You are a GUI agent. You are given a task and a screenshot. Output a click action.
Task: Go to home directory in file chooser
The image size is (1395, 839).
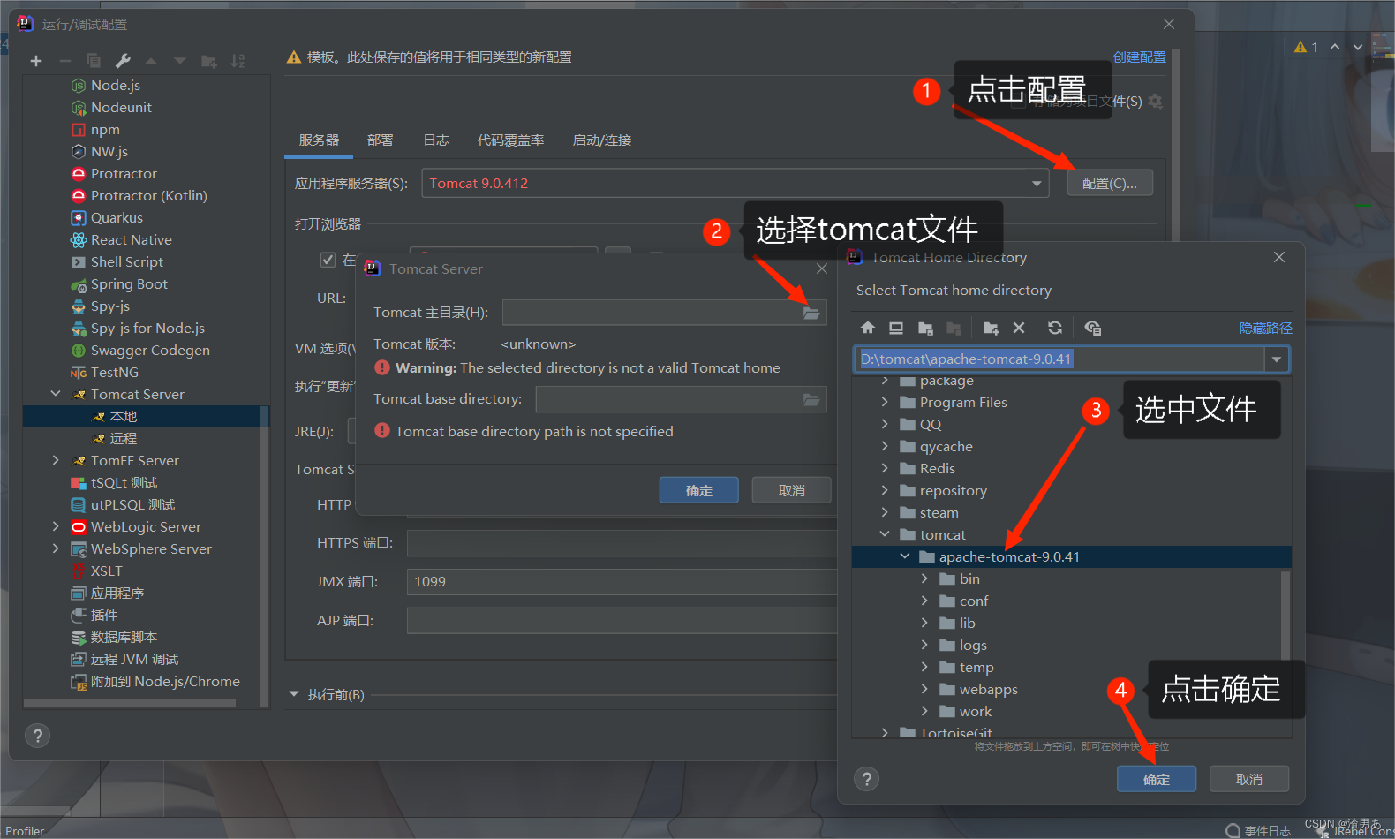[x=868, y=328]
